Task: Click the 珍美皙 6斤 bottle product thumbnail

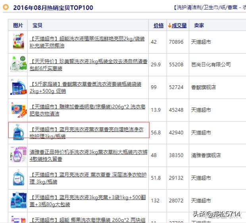Action: [x=18, y=64]
